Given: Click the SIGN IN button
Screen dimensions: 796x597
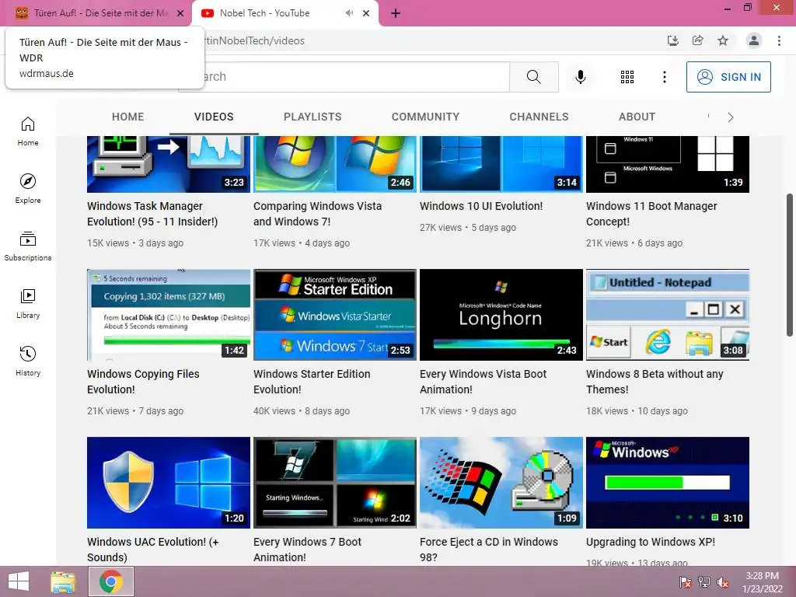Looking at the screenshot, I should (728, 77).
